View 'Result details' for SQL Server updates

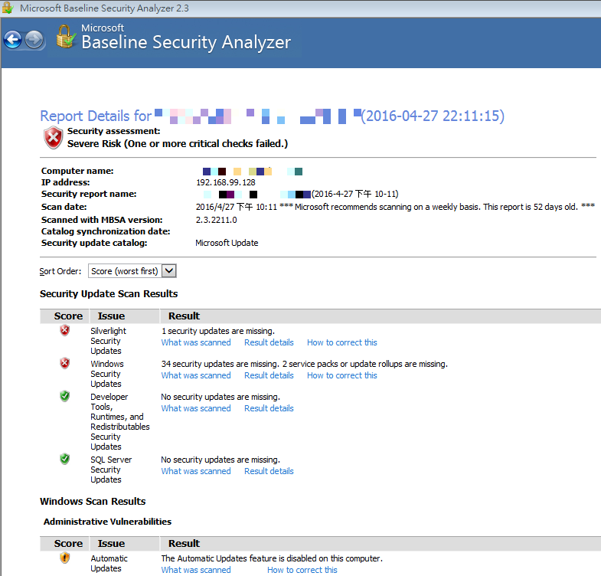[269, 471]
